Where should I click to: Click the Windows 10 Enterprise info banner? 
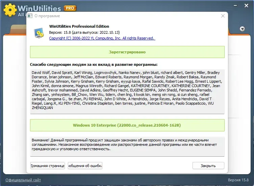127,125
